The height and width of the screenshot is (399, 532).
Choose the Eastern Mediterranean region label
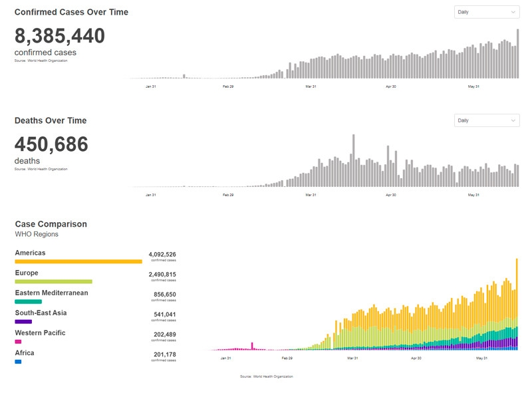tap(51, 293)
